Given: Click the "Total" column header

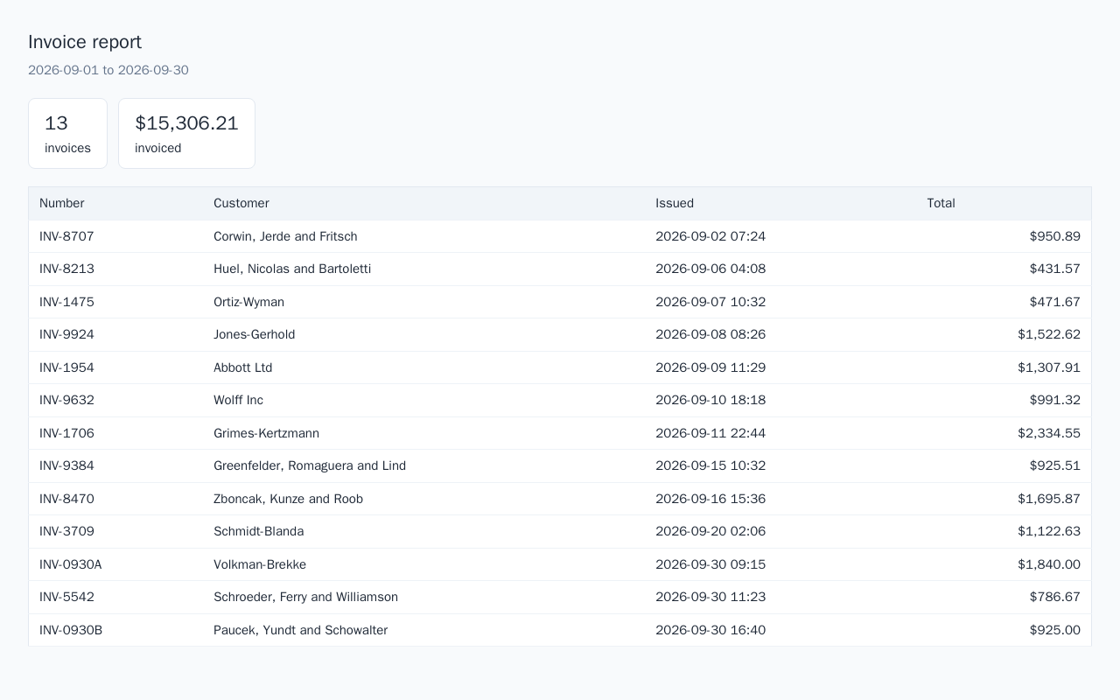Looking at the screenshot, I should 941,203.
